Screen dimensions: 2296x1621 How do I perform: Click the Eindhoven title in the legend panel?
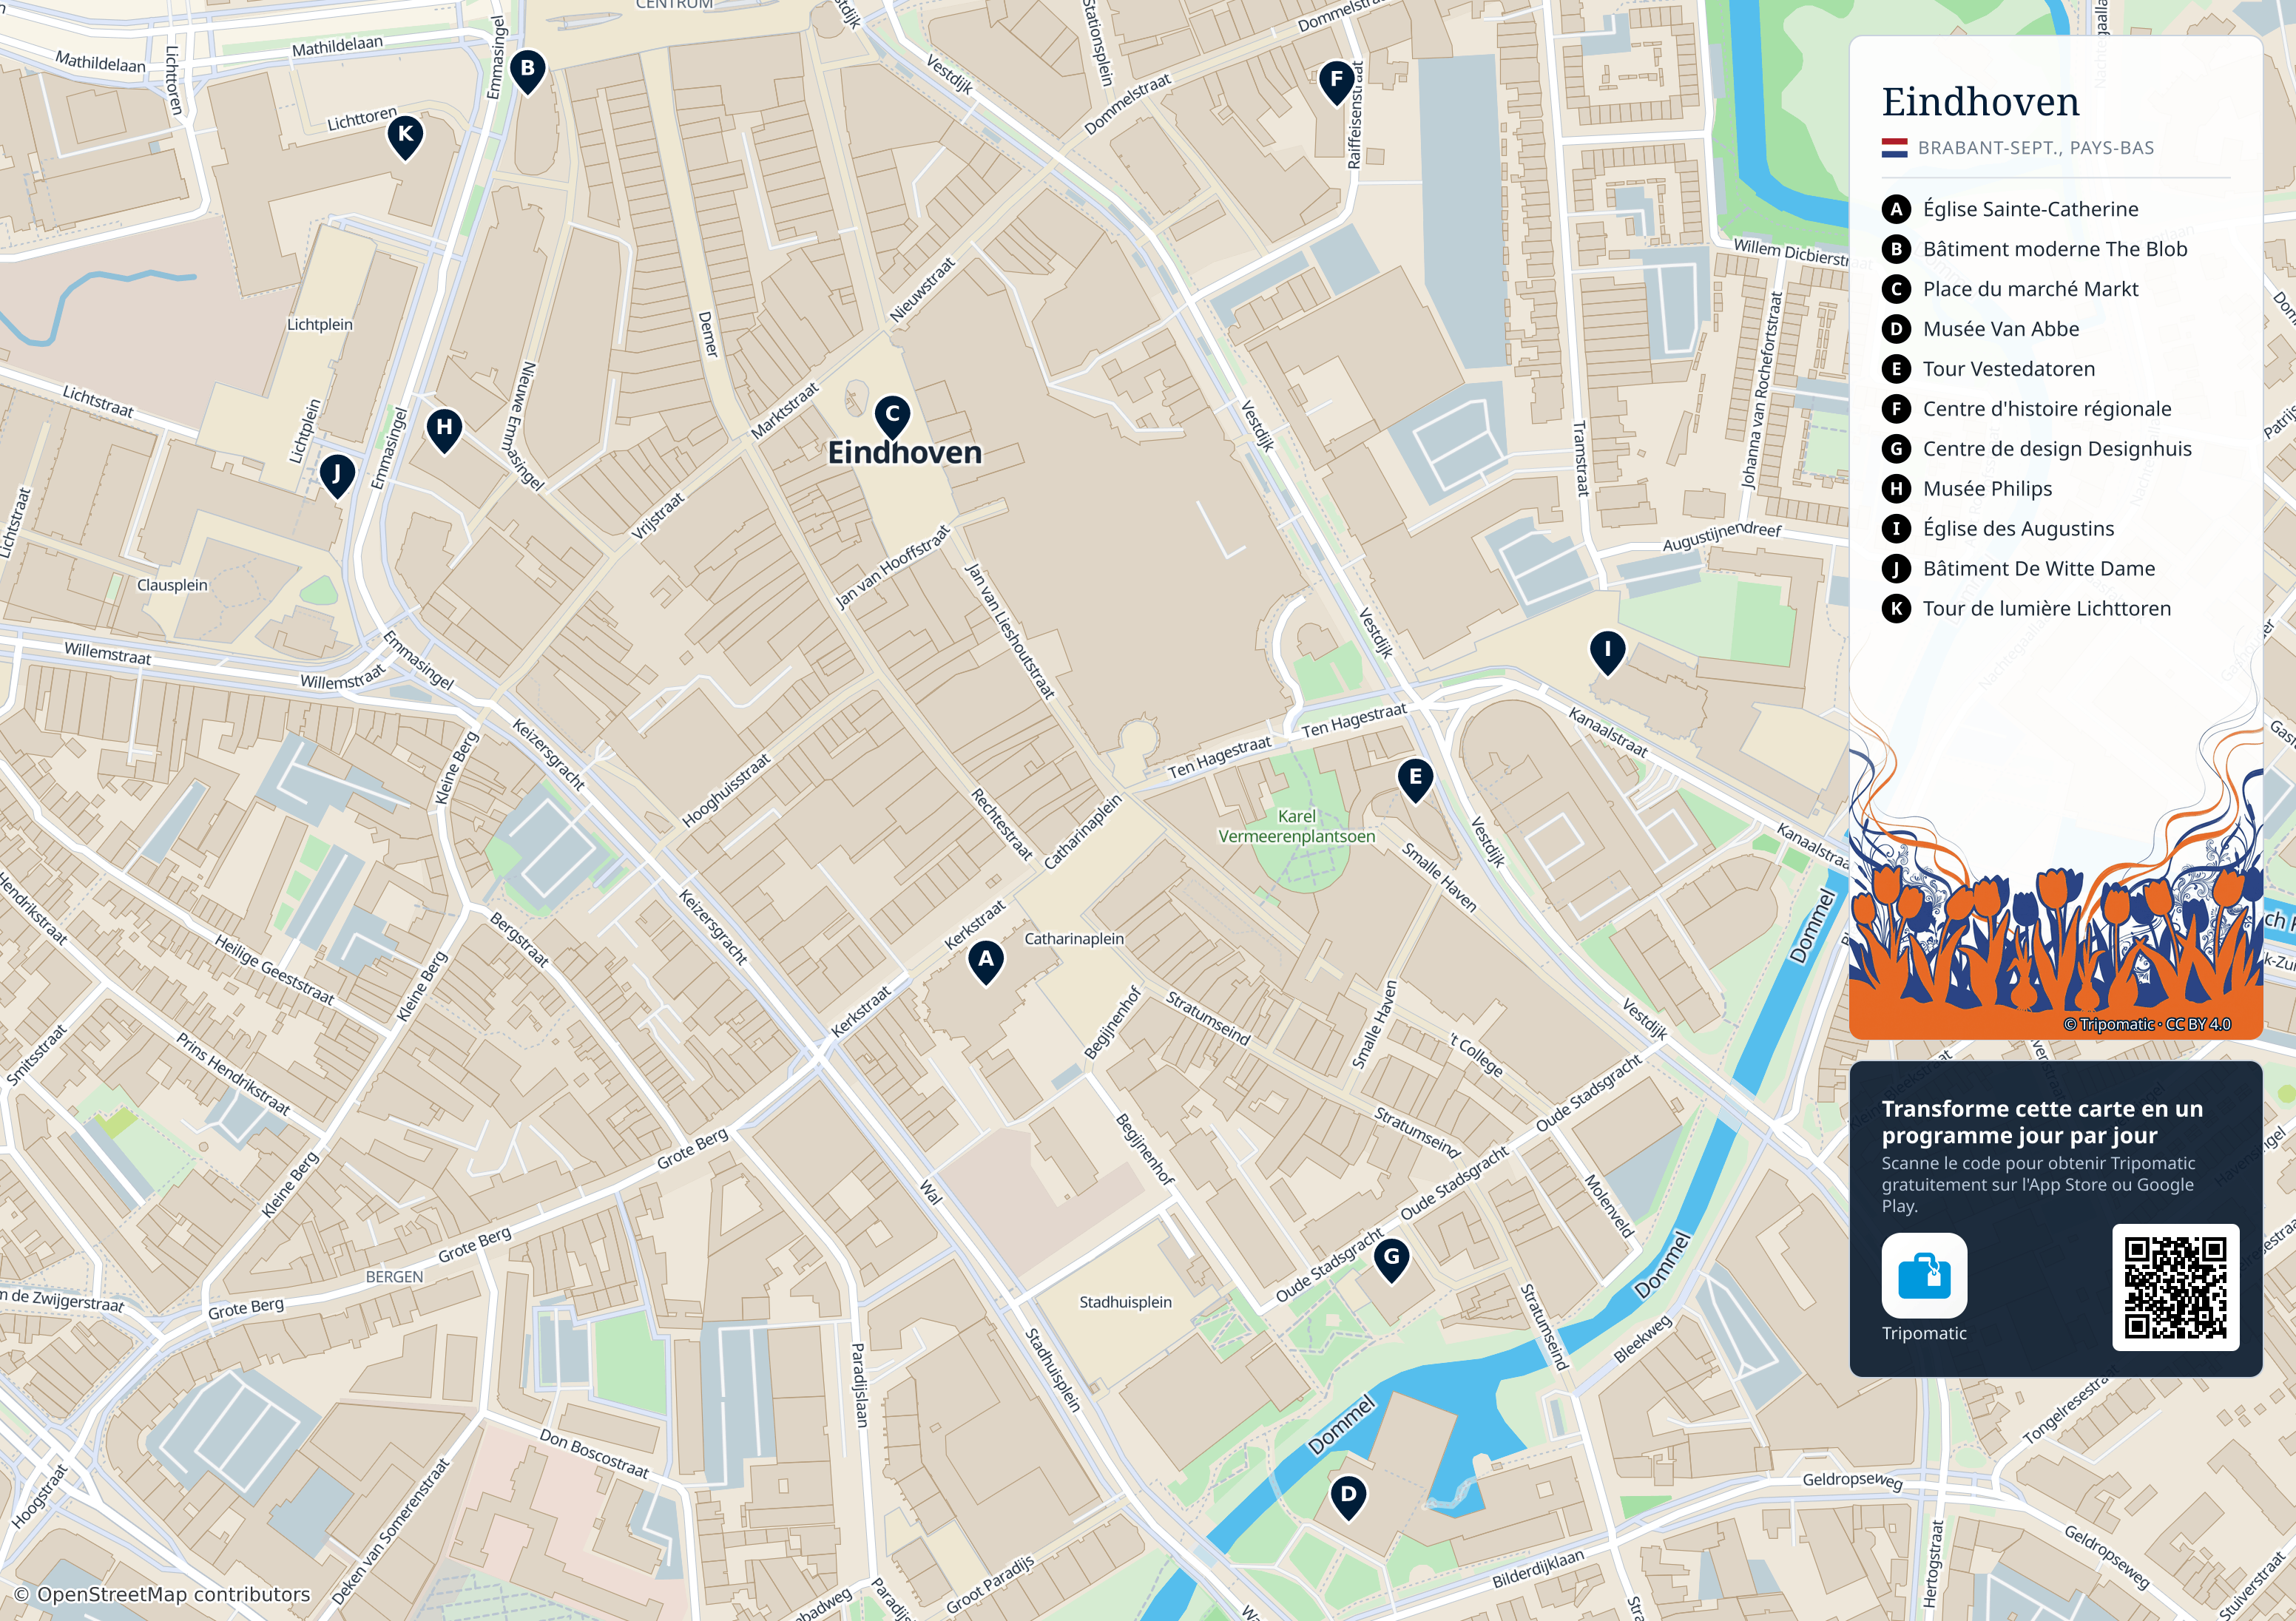coord(1980,102)
